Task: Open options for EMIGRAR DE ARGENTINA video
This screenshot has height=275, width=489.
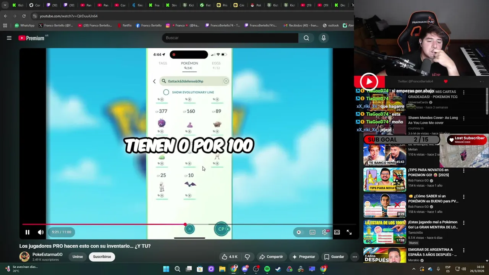Action: 464,251
